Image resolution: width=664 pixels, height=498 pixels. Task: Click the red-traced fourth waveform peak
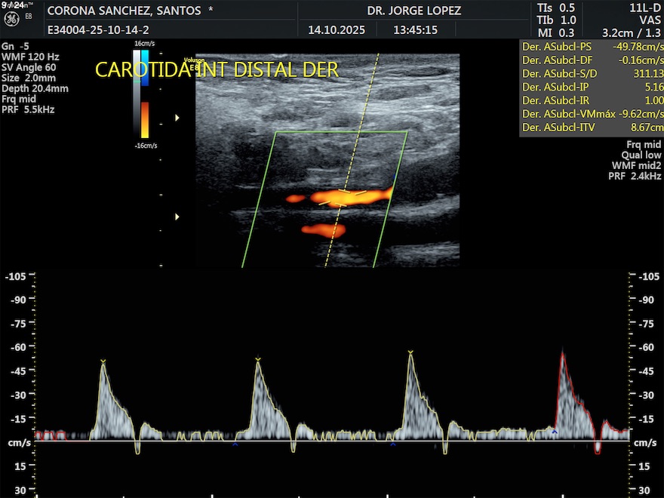tap(563, 353)
